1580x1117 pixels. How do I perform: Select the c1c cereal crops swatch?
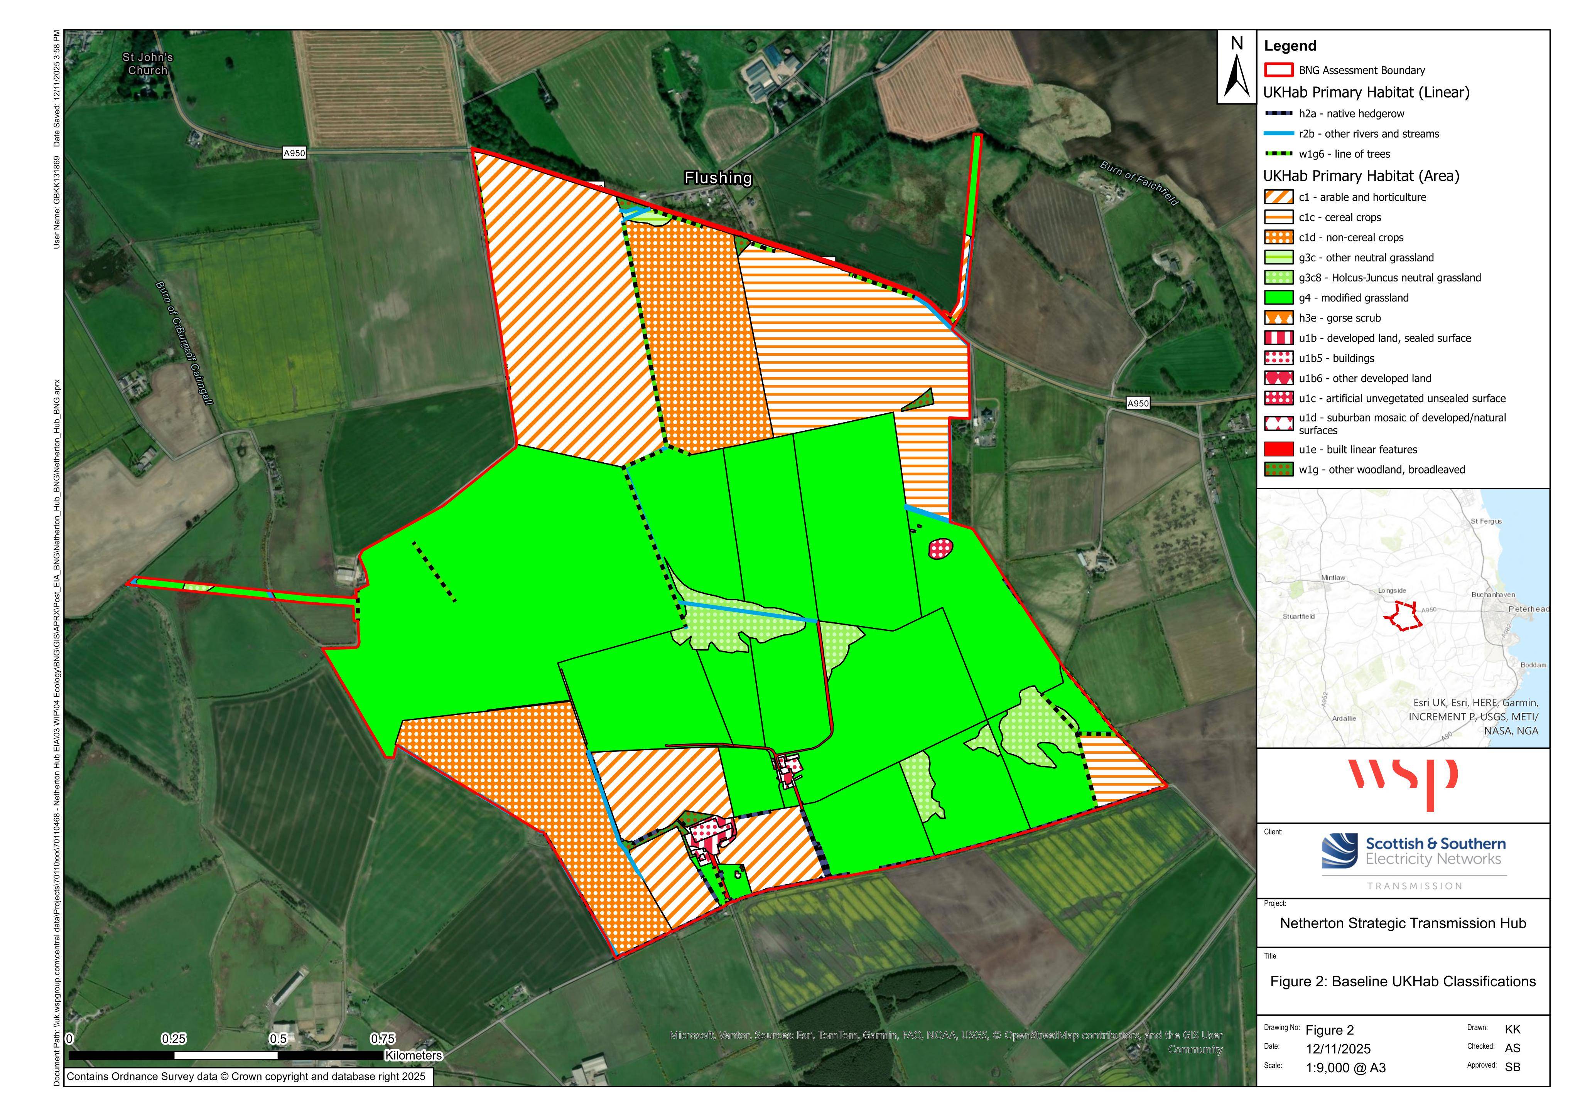coord(1279,217)
